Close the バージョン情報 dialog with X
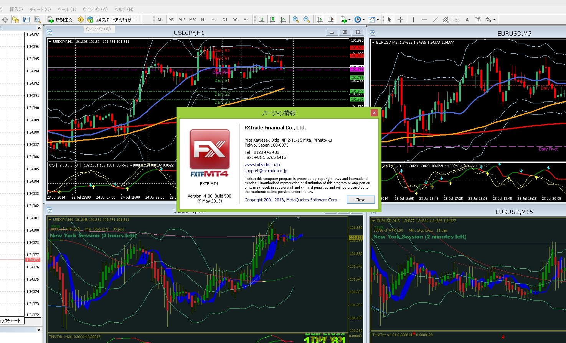Viewport: 566px width, 343px height. (374, 113)
